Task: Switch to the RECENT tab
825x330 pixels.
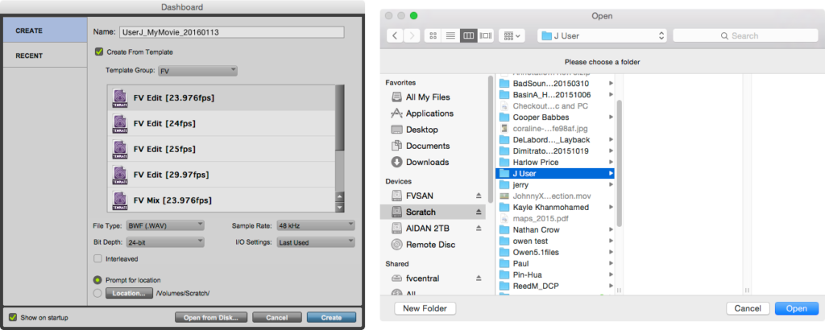Action: pos(45,56)
